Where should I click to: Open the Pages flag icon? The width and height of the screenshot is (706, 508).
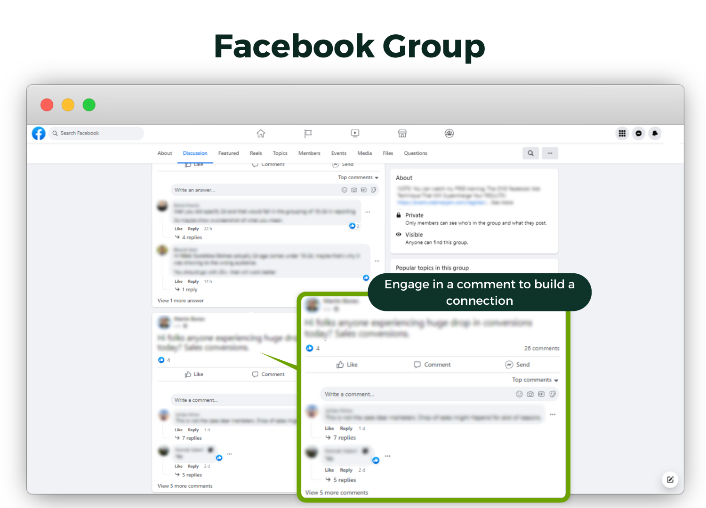pos(308,134)
